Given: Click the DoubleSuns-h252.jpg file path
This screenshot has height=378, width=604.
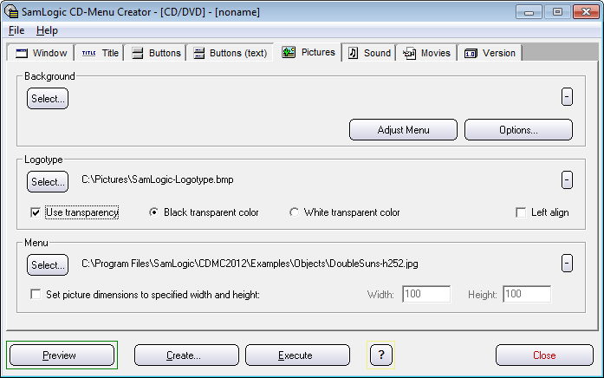Looking at the screenshot, I should click(250, 264).
